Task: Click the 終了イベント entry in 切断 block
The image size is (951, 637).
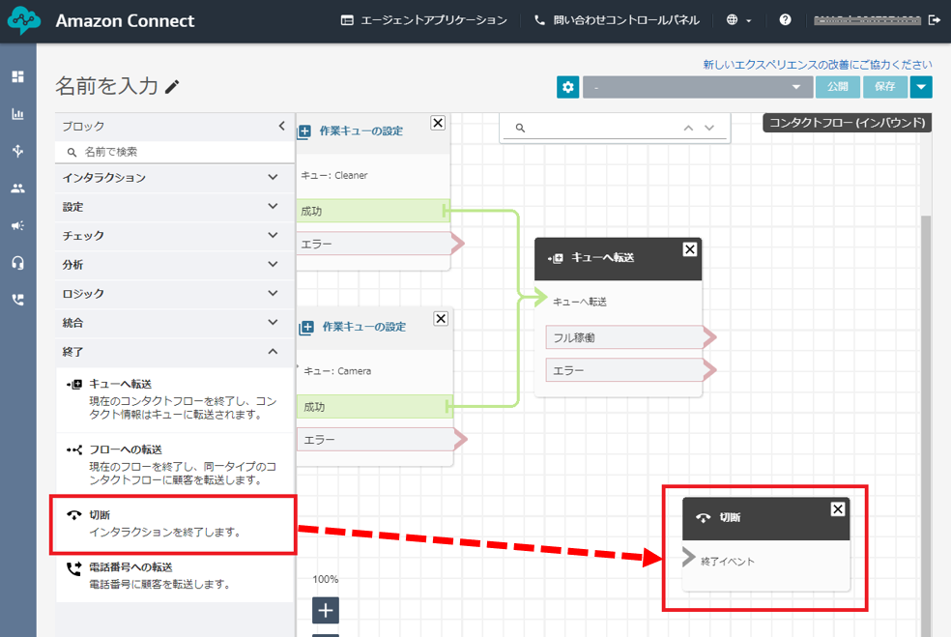Action: [x=727, y=562]
